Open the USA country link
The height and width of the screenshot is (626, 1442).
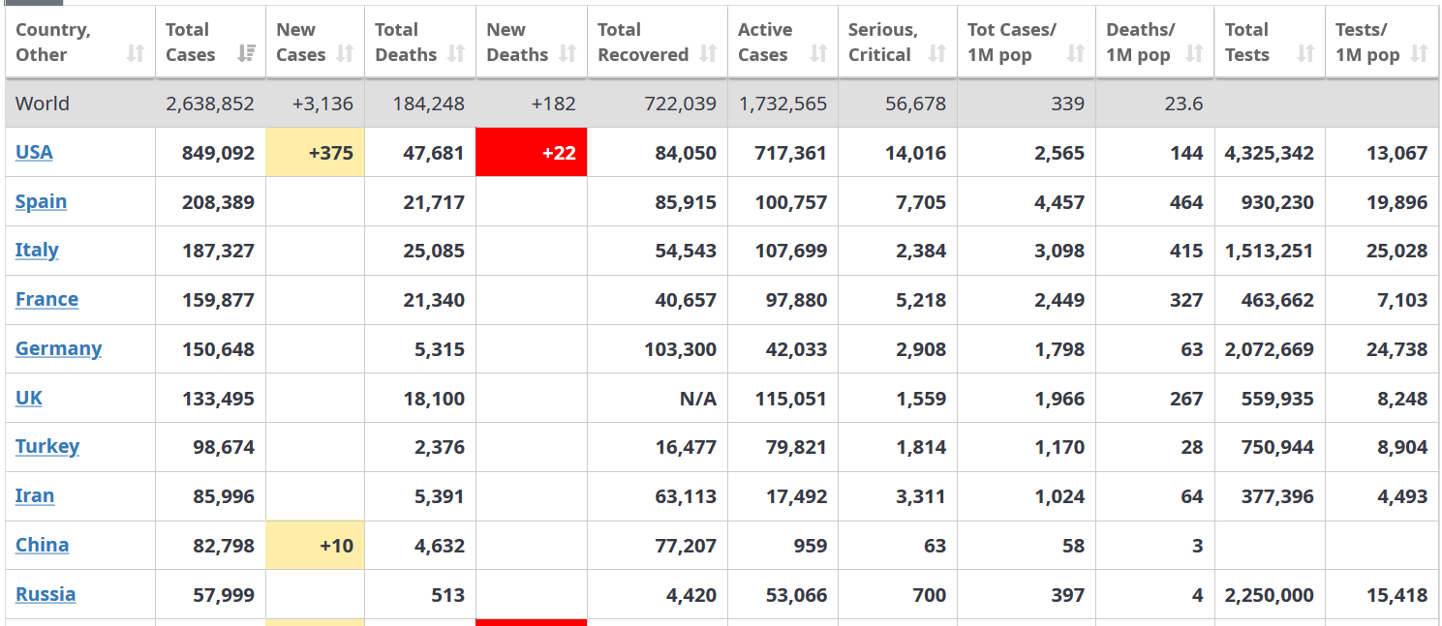[x=34, y=152]
